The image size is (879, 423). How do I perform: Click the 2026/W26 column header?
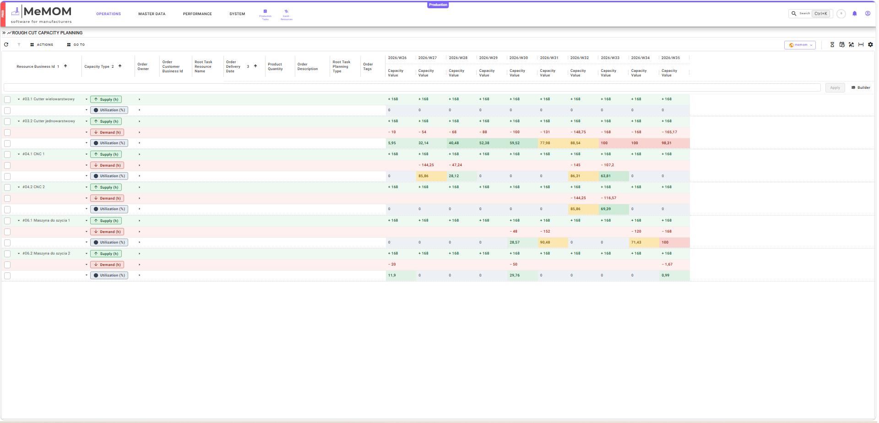pos(397,58)
